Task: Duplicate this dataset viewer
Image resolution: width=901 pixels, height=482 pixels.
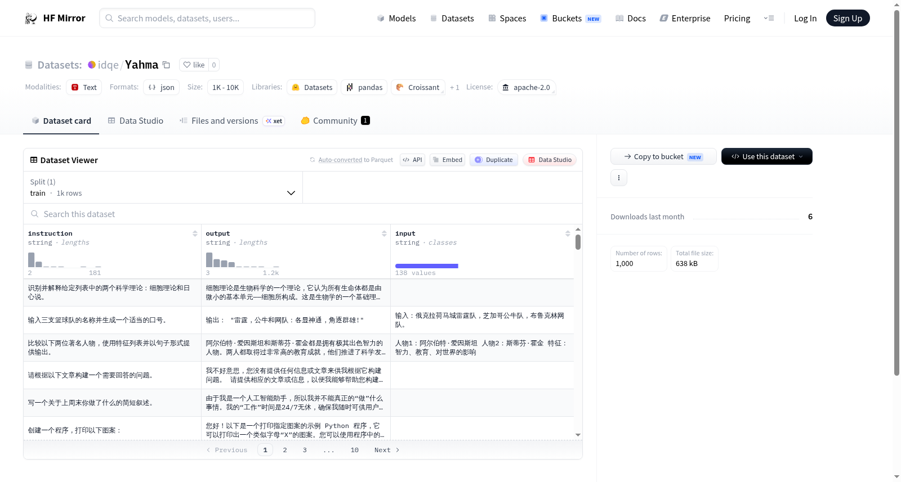Action: 494,160
